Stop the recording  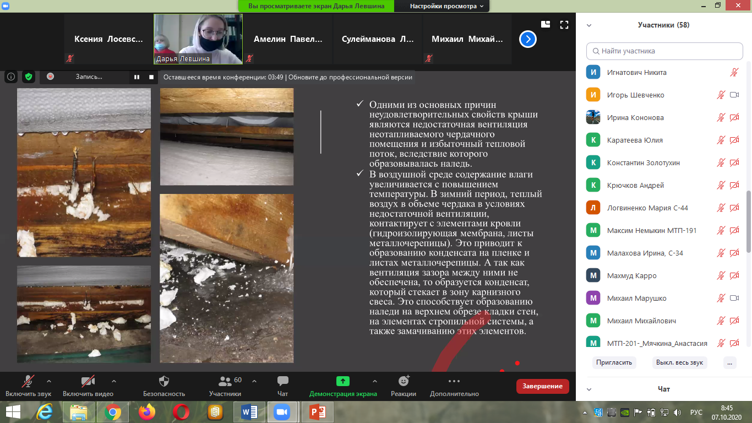(x=151, y=77)
